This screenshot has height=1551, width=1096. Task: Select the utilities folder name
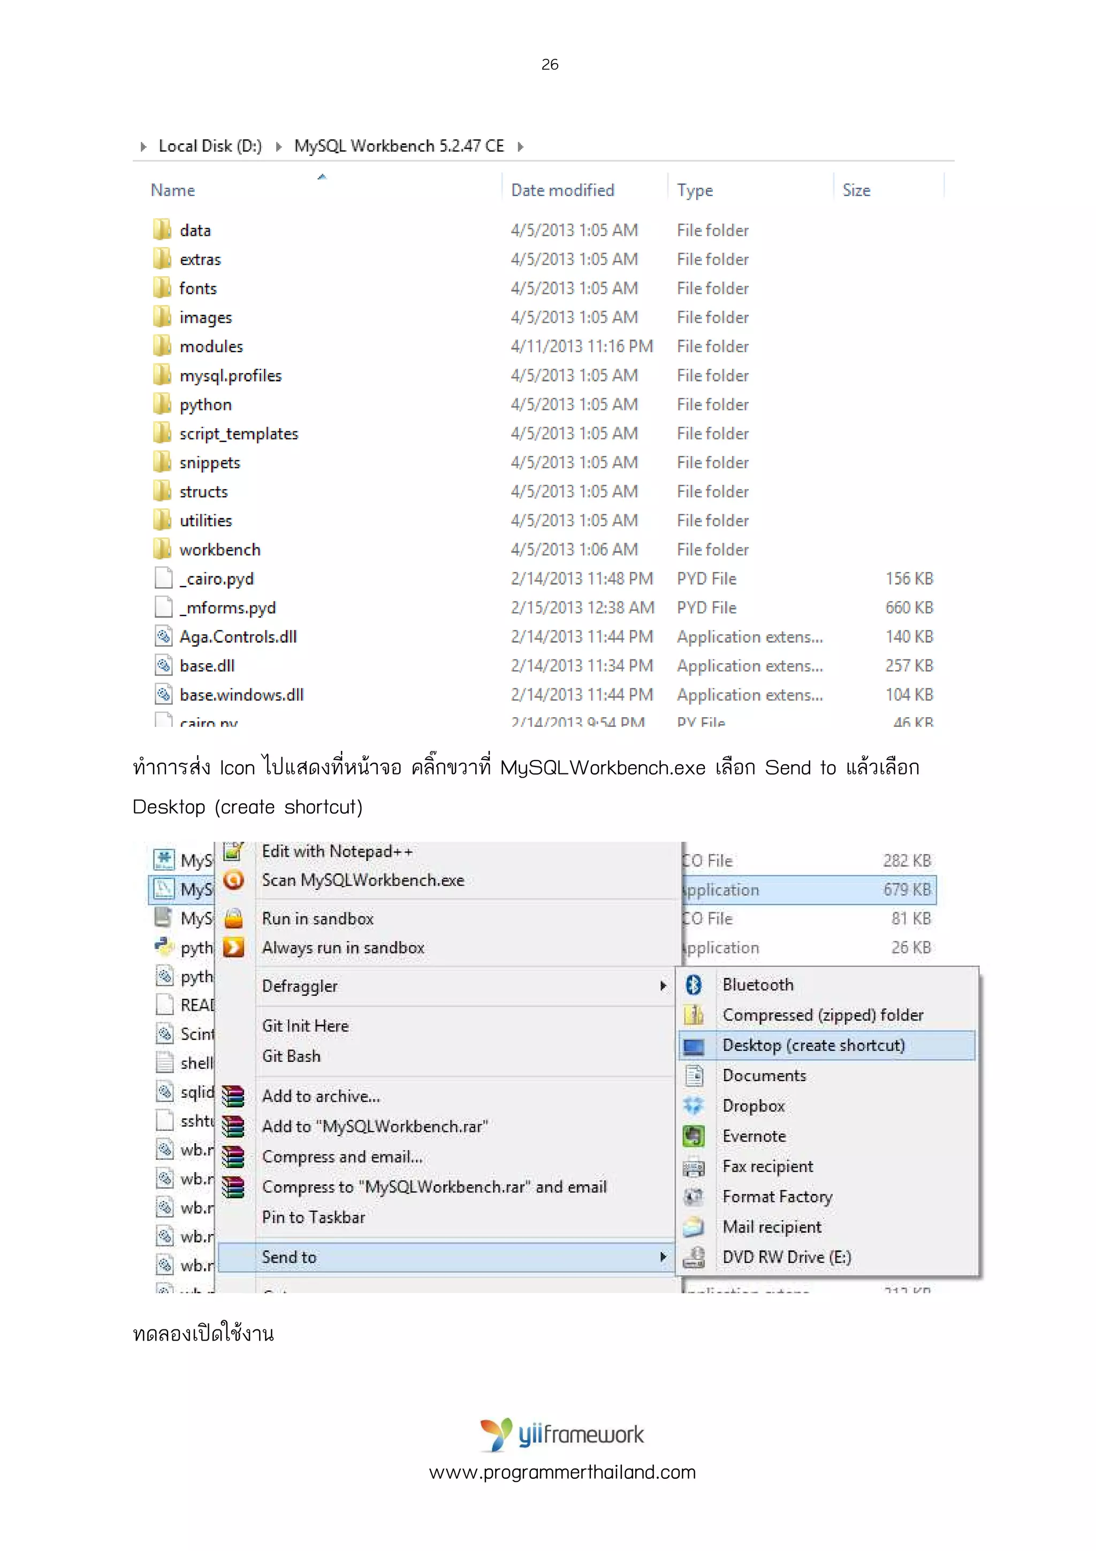tap(205, 521)
